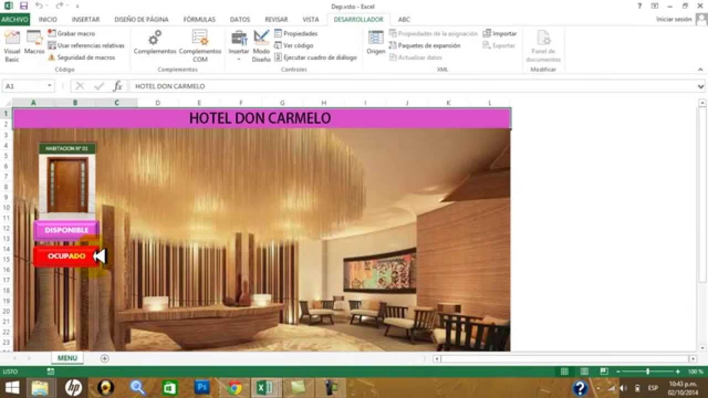Switch to Normal view
The width and height of the screenshot is (708, 398).
coord(564,371)
